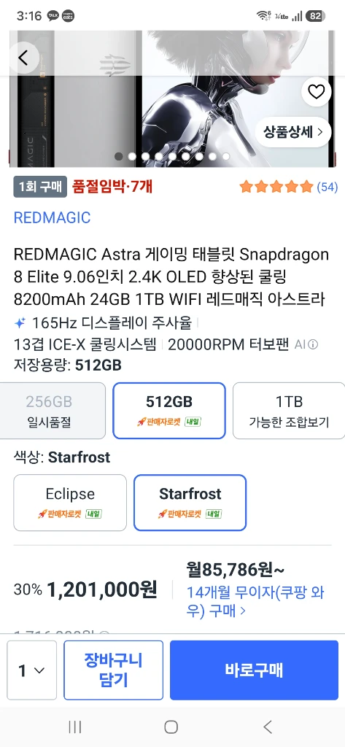Screen dimensions: 345x747
Task: Open the 54 reviews count
Action: [x=327, y=187]
